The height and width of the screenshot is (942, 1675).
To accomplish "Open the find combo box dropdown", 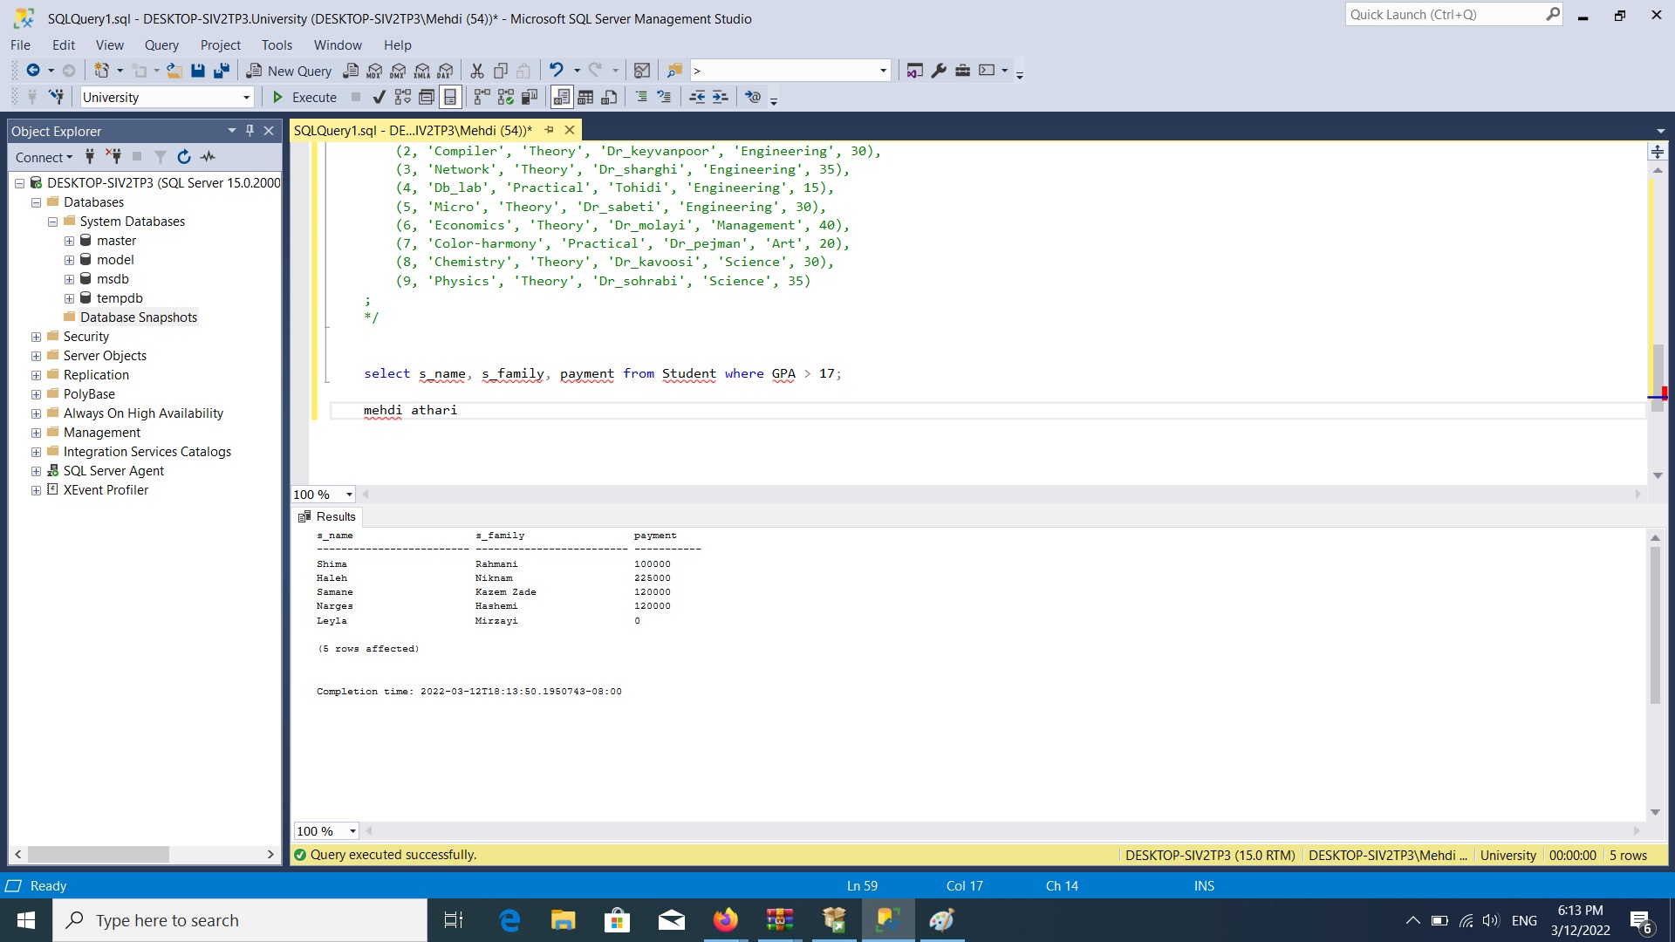I will click(x=883, y=71).
